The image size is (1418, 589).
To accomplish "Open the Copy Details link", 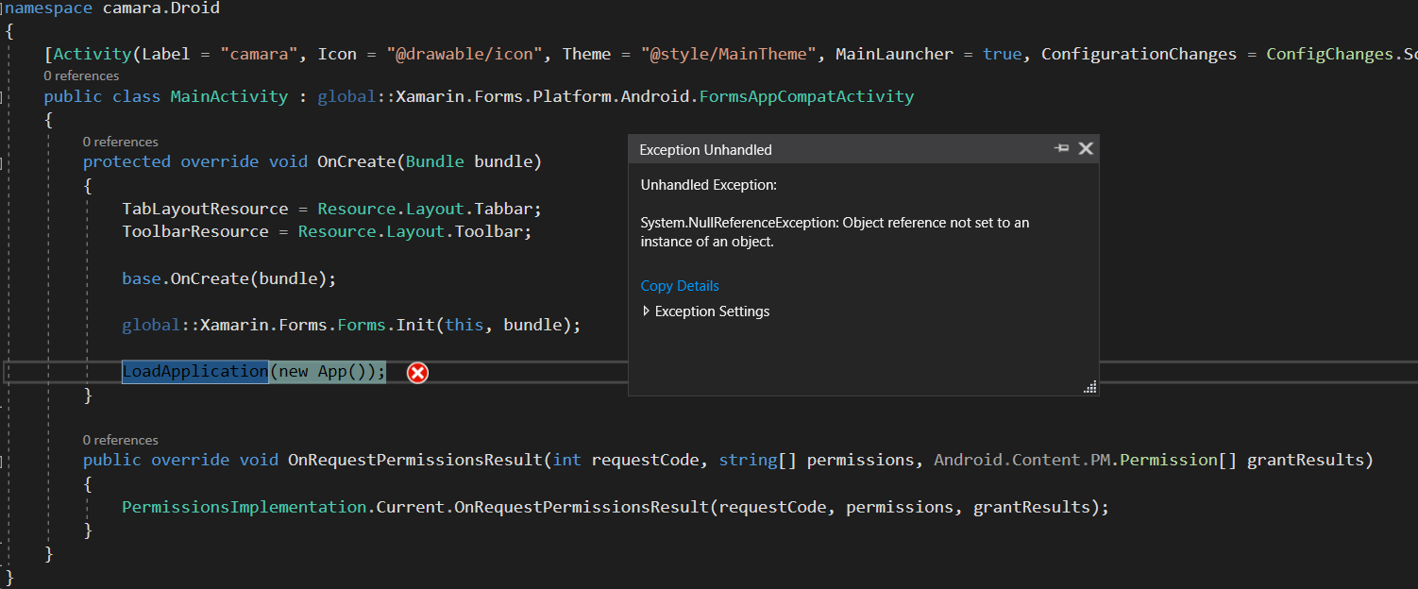I will 680,285.
